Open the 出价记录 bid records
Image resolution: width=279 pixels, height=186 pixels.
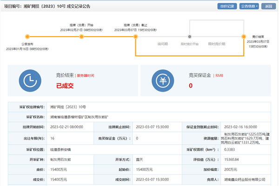227,6
